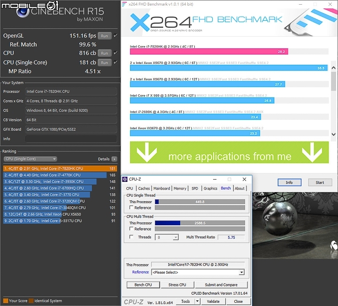Select ranking row Intel Core i7-6700HQ CPU
Viewport: 338px width, 306px height.
click(60, 188)
